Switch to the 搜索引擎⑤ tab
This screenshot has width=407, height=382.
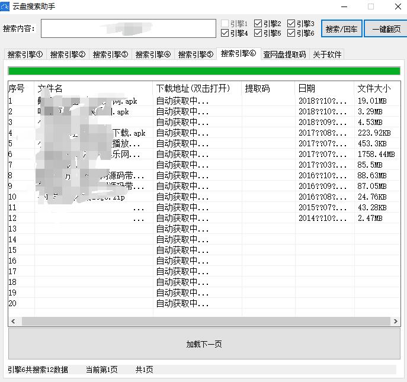tap(196, 54)
